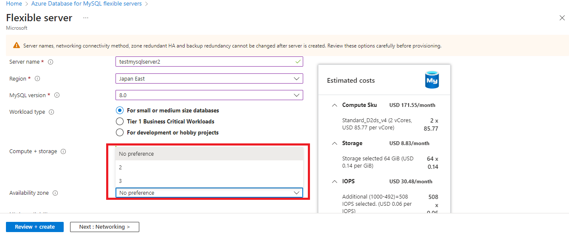Collapse the Availability zone dropdown
The image size is (569, 238).
(209, 193)
